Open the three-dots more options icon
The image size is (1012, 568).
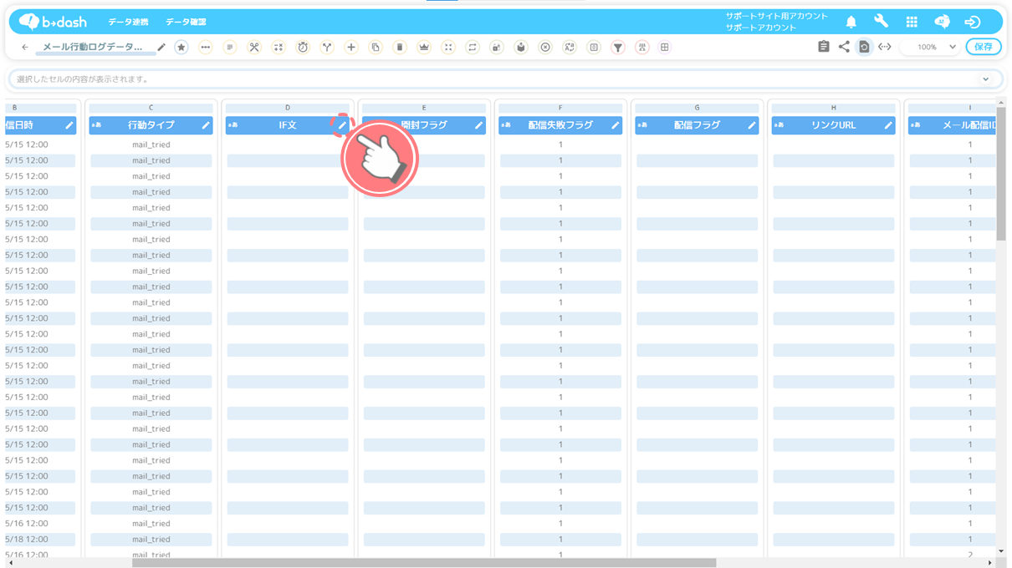click(x=206, y=48)
